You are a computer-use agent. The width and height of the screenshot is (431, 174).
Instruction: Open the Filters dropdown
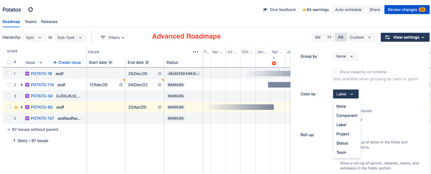[x=112, y=37]
